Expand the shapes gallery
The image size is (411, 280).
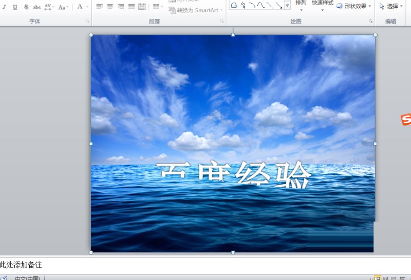(x=288, y=5)
